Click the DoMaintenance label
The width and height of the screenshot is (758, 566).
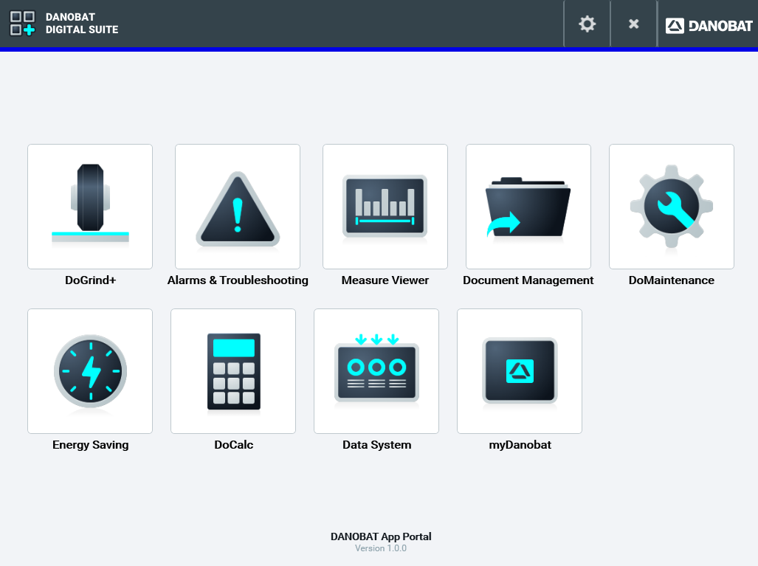tap(672, 280)
